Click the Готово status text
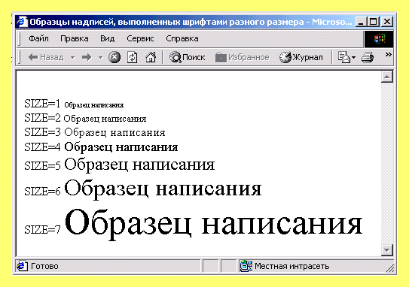The image size is (409, 287). click(x=44, y=266)
